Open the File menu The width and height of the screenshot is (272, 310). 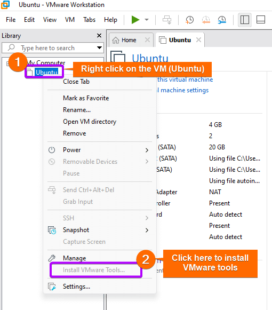click(11, 20)
